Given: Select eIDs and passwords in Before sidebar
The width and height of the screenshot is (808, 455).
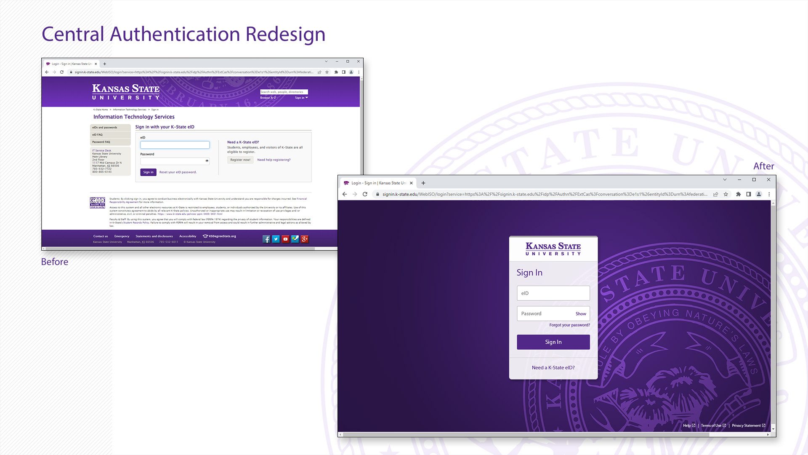Looking at the screenshot, I should (110, 127).
